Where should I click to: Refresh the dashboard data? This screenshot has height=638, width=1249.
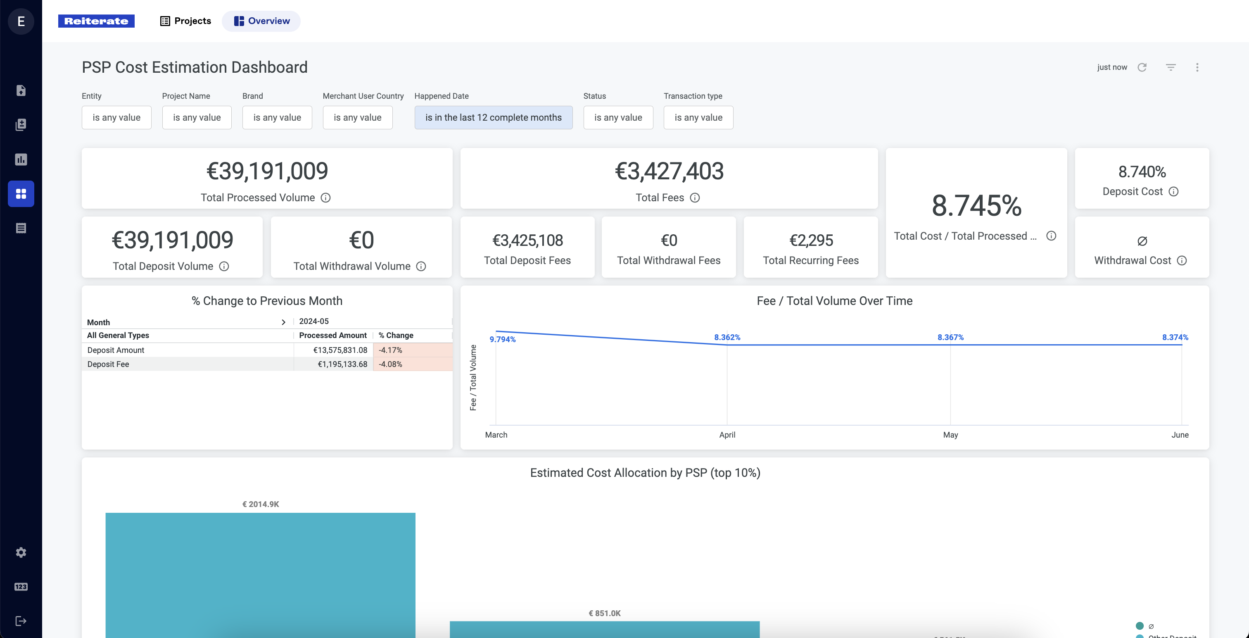coord(1143,67)
